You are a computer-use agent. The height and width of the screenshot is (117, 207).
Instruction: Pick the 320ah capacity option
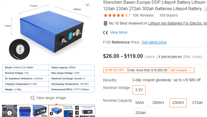140,113
